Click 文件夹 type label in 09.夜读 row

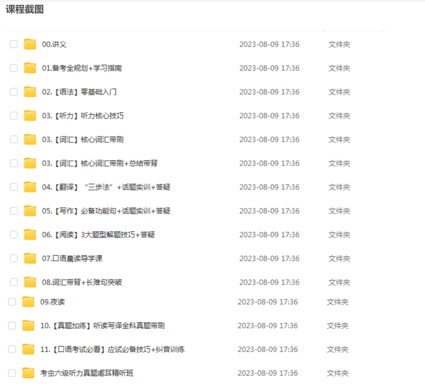[337, 302]
